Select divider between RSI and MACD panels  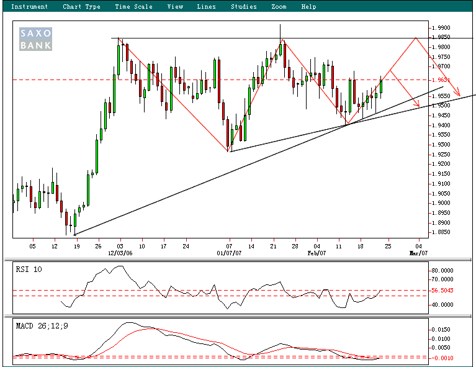(238, 316)
